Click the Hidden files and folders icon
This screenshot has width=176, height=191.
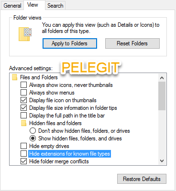pyautogui.click(x=23, y=123)
